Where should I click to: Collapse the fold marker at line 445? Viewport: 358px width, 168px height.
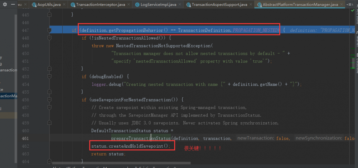[49, 15]
